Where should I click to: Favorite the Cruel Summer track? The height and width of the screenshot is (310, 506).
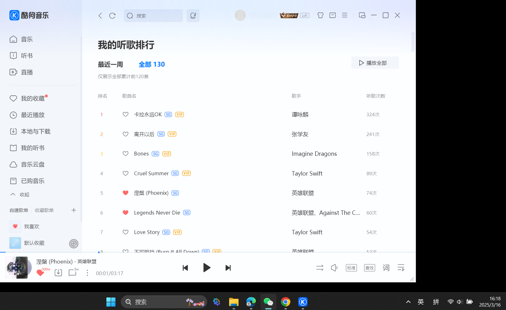125,173
